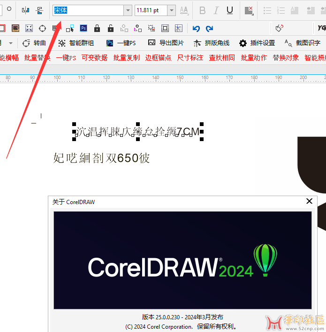Click the YG plugin logo
Screen dimensions: 326x332
tap(322, 28)
